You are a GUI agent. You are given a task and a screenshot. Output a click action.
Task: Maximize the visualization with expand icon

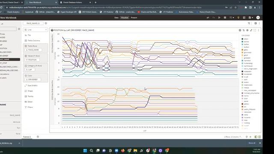click(255, 30)
